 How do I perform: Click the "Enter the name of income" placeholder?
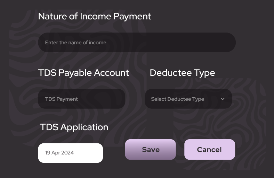(x=76, y=43)
